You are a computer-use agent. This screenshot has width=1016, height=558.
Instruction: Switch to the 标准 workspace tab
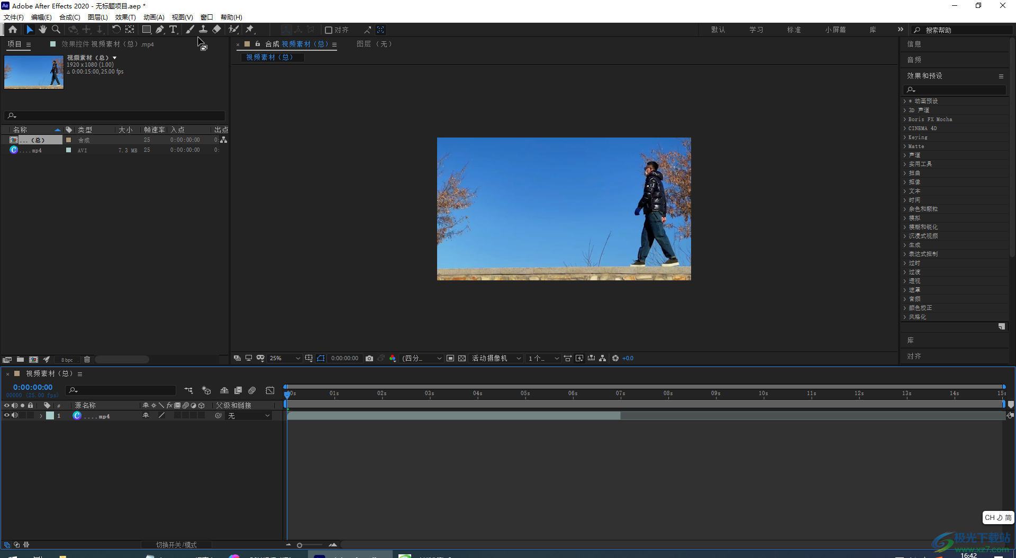tap(794, 30)
